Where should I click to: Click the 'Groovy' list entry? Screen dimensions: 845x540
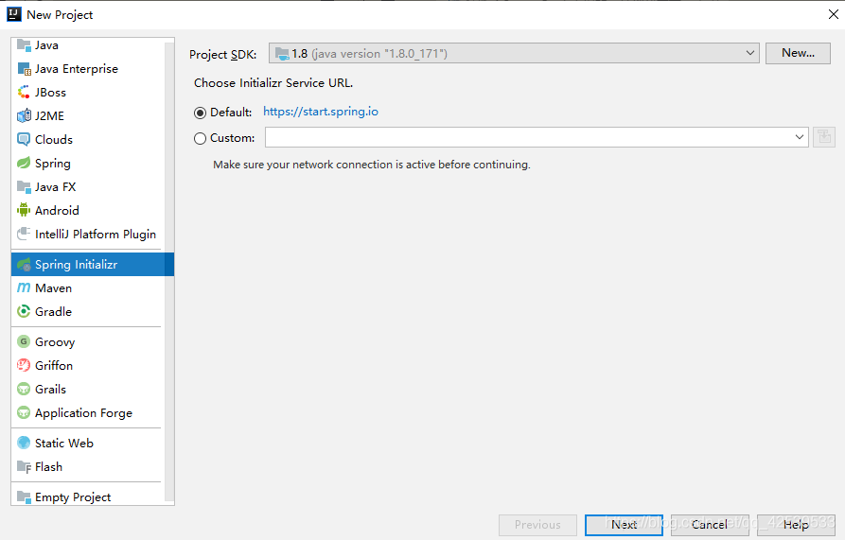[87, 342]
